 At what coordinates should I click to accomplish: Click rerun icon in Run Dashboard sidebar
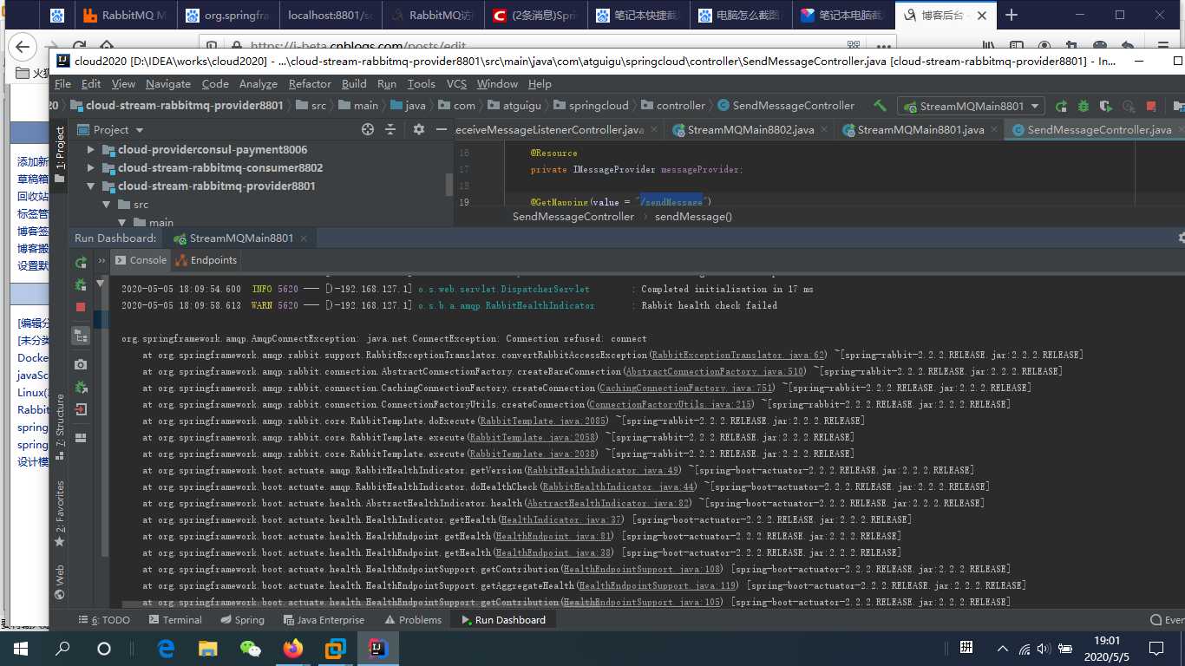81,263
